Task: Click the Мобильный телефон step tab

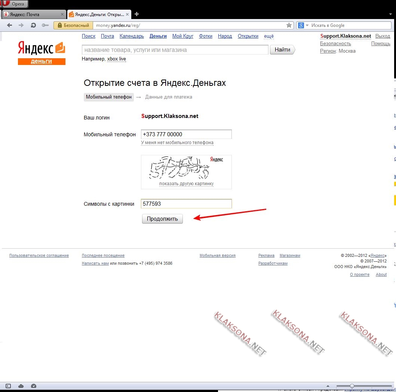Action: [x=108, y=97]
